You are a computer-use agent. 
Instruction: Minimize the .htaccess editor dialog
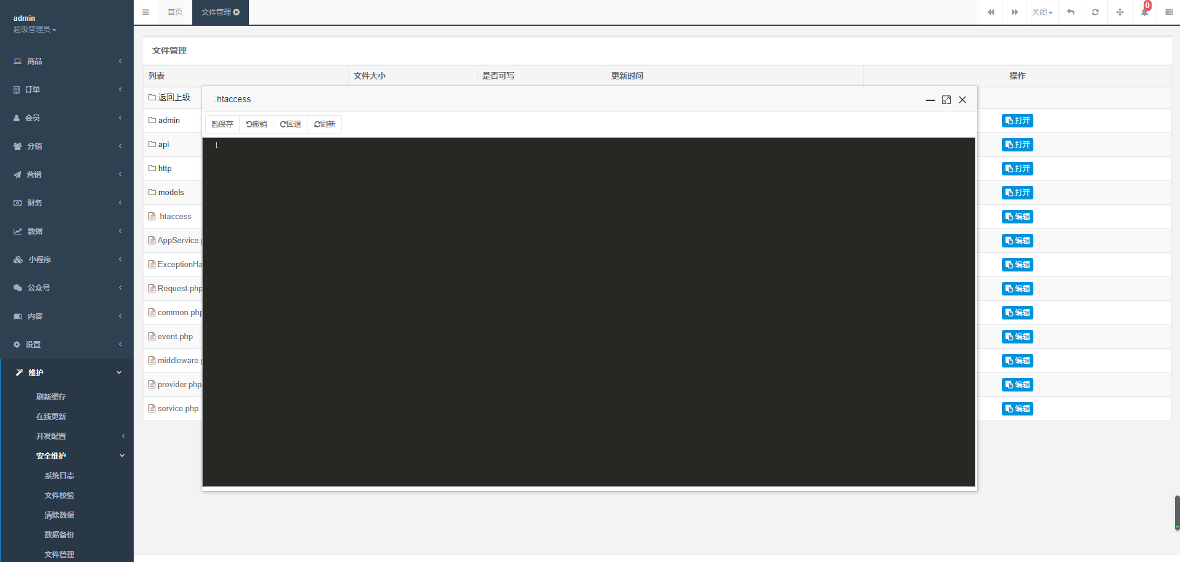click(930, 100)
